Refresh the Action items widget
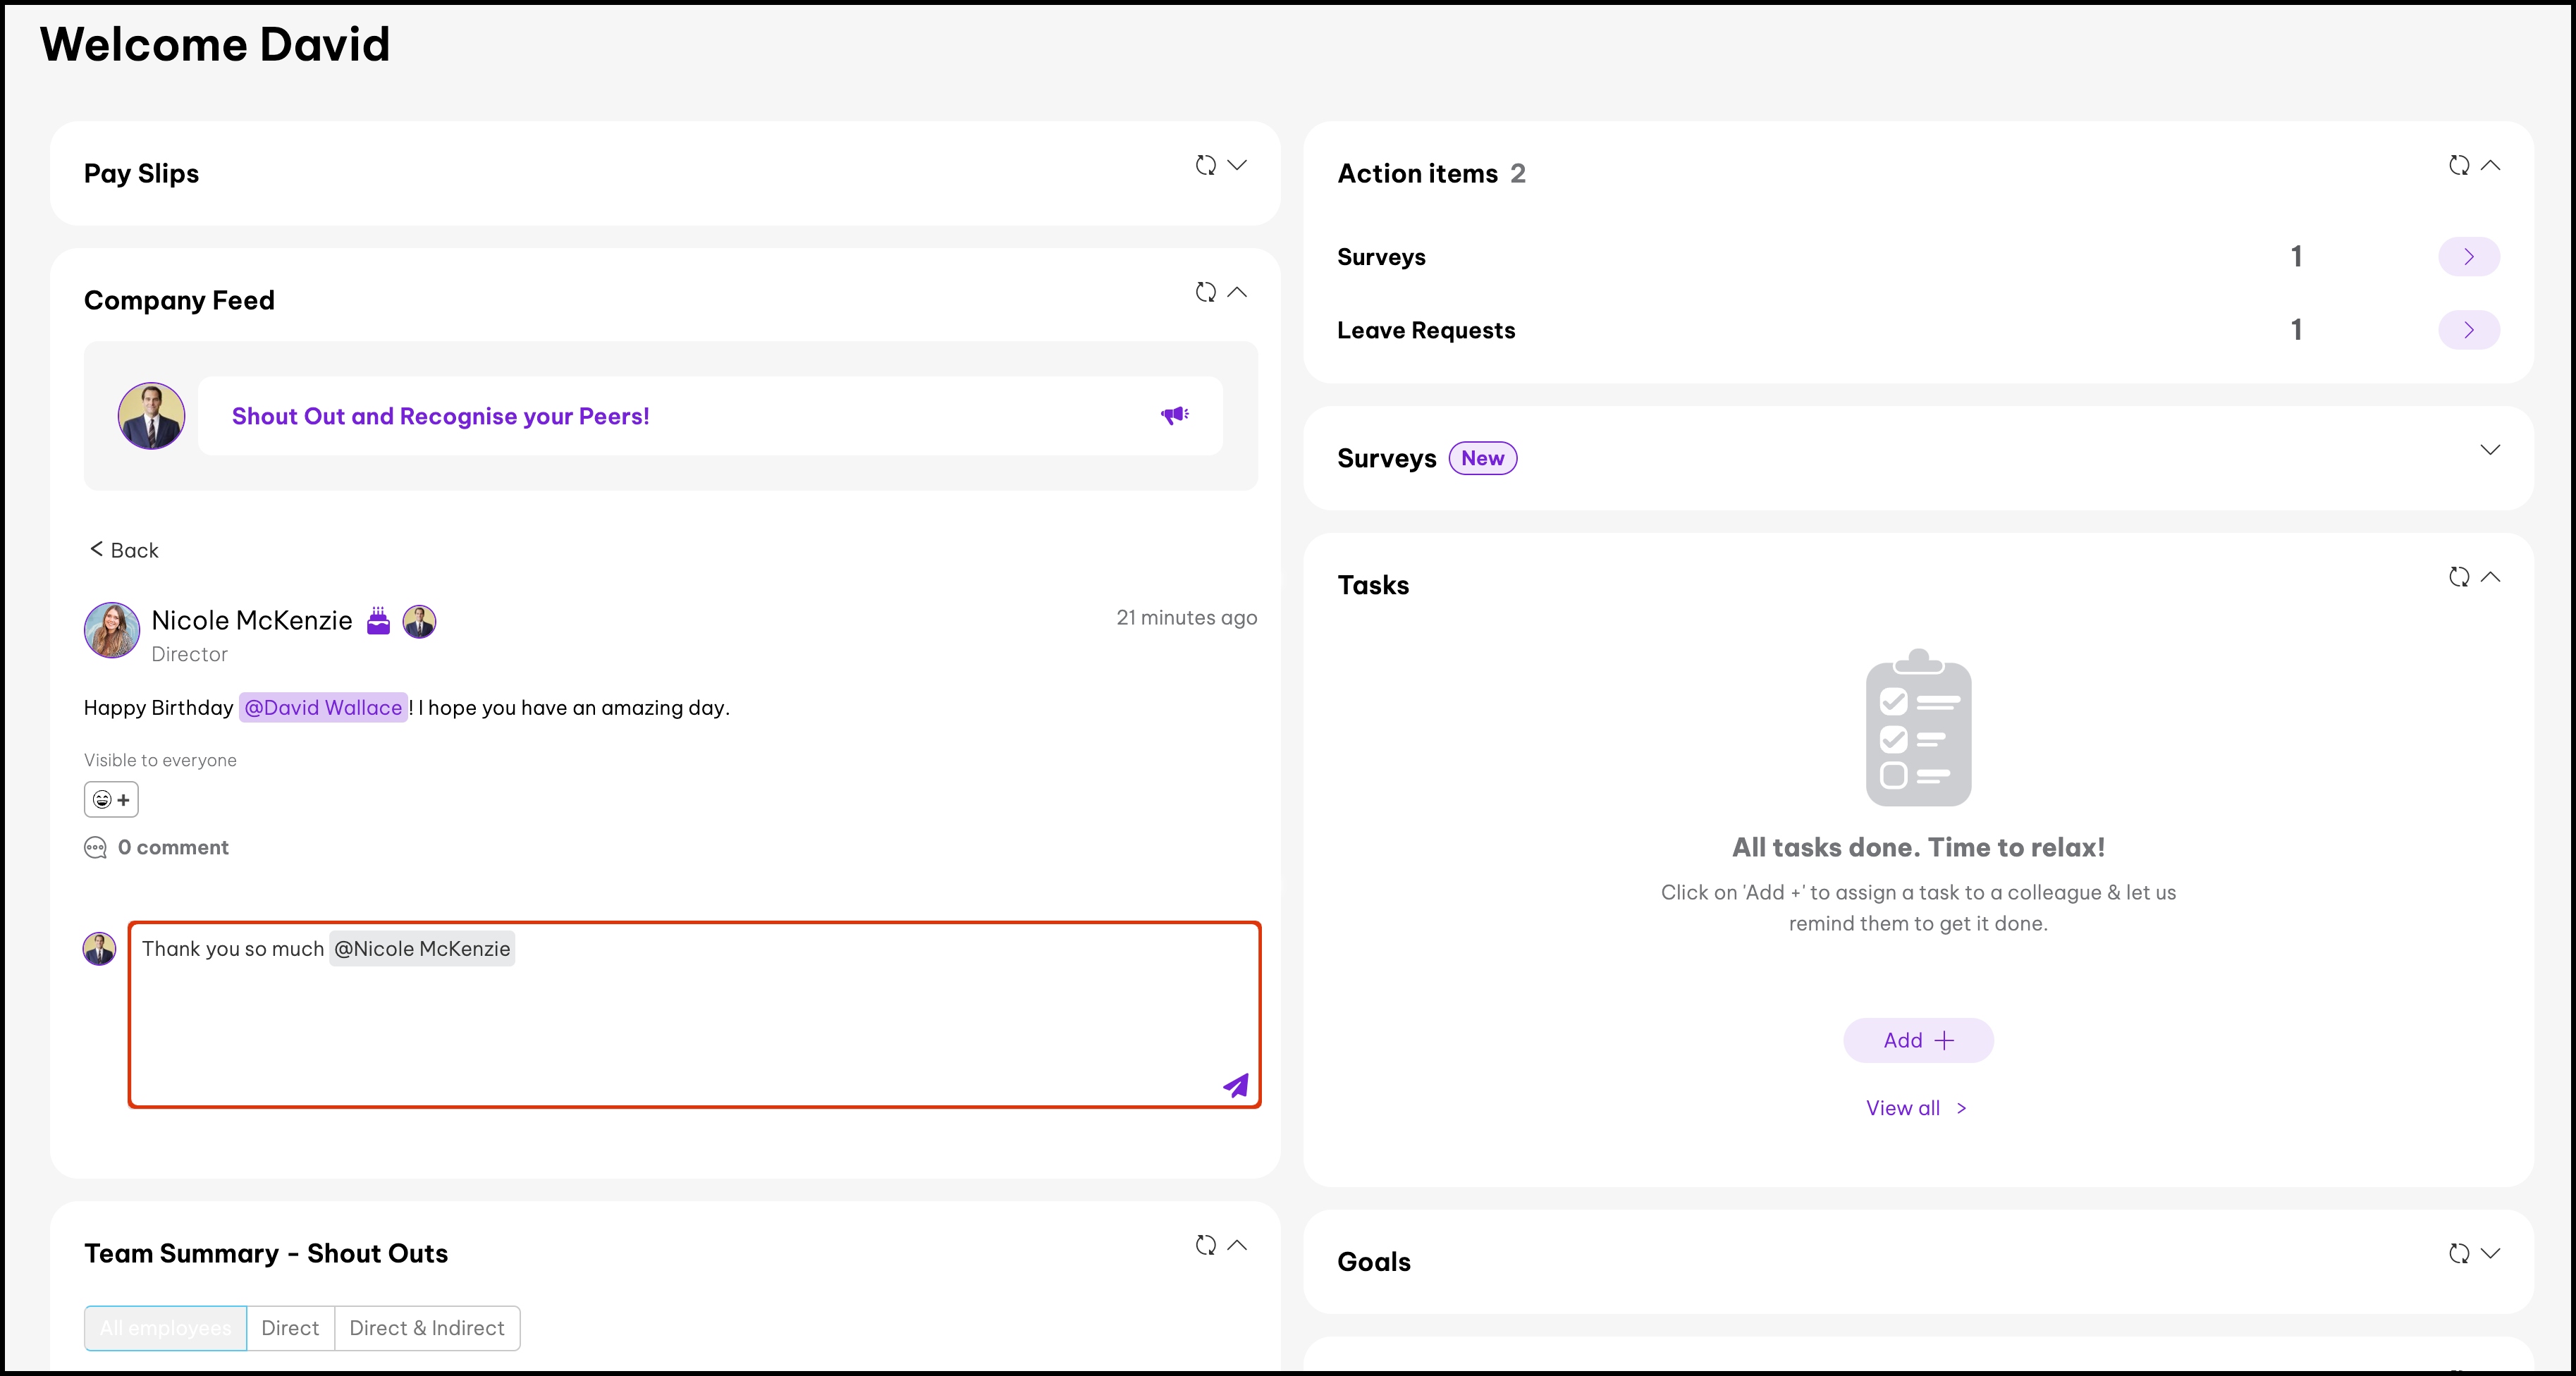 [x=2459, y=165]
